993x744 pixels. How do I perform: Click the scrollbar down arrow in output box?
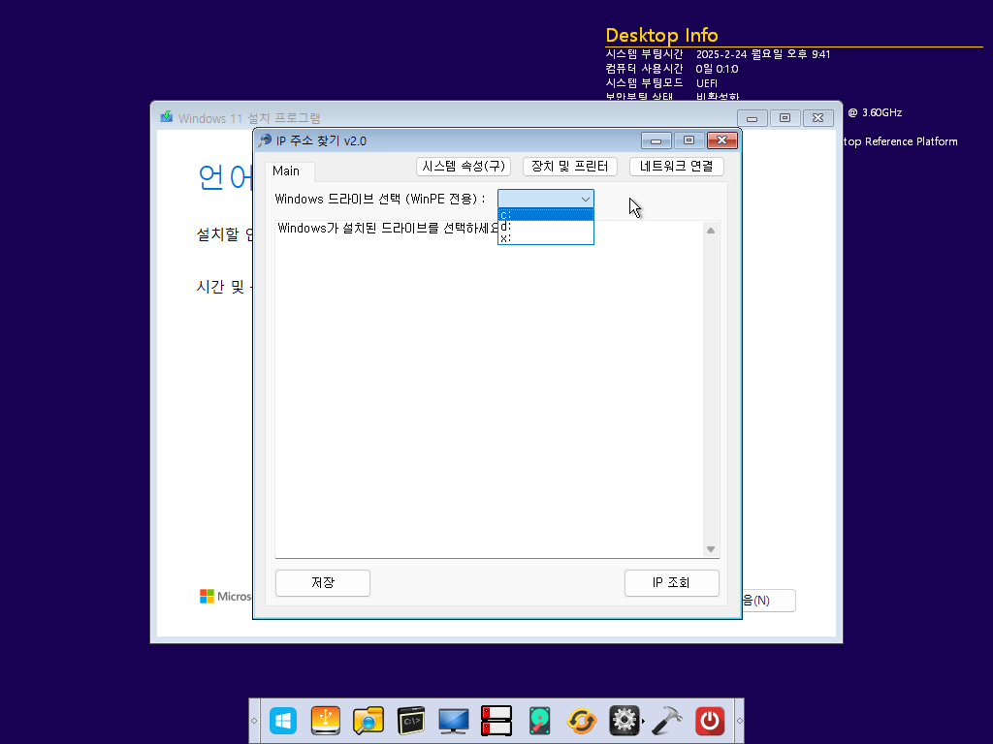[711, 549]
